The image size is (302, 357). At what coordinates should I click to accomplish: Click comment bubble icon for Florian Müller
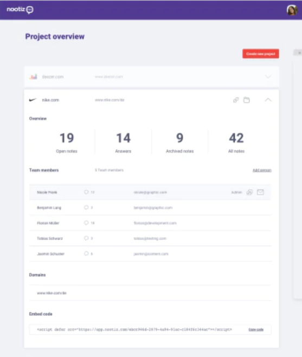pos(86,222)
